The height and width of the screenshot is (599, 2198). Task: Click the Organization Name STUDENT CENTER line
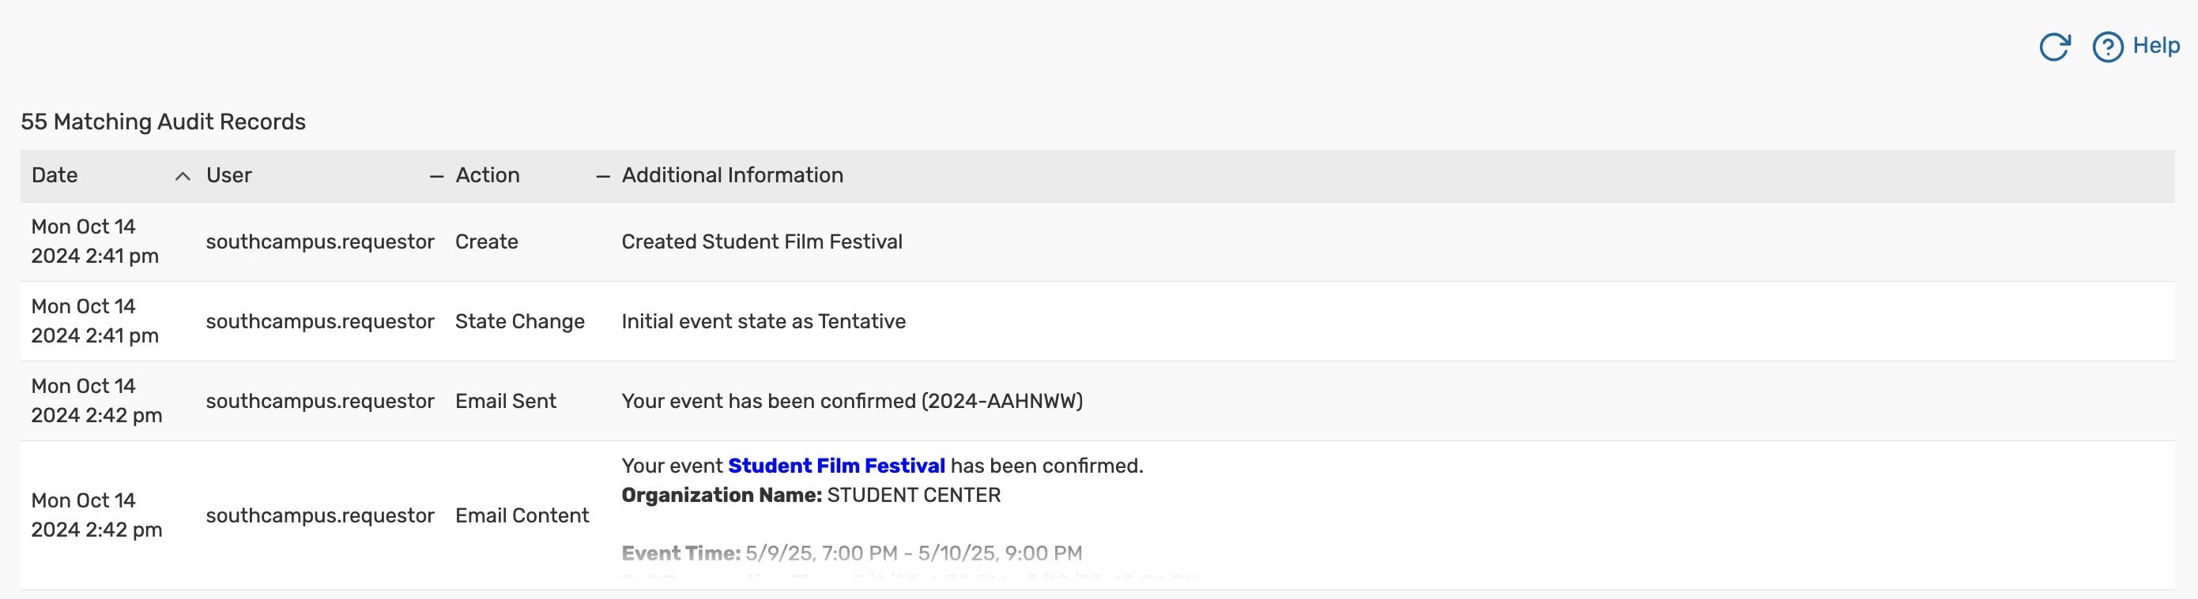(811, 496)
